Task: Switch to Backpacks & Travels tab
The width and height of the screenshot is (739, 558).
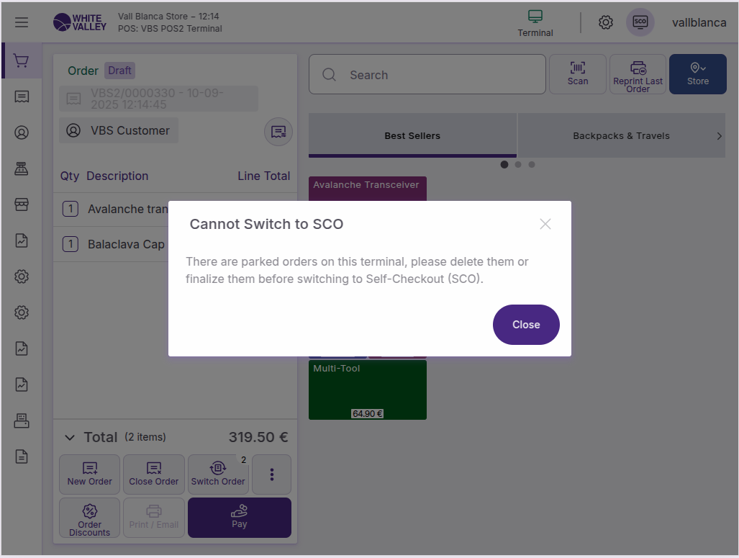Action: point(620,135)
